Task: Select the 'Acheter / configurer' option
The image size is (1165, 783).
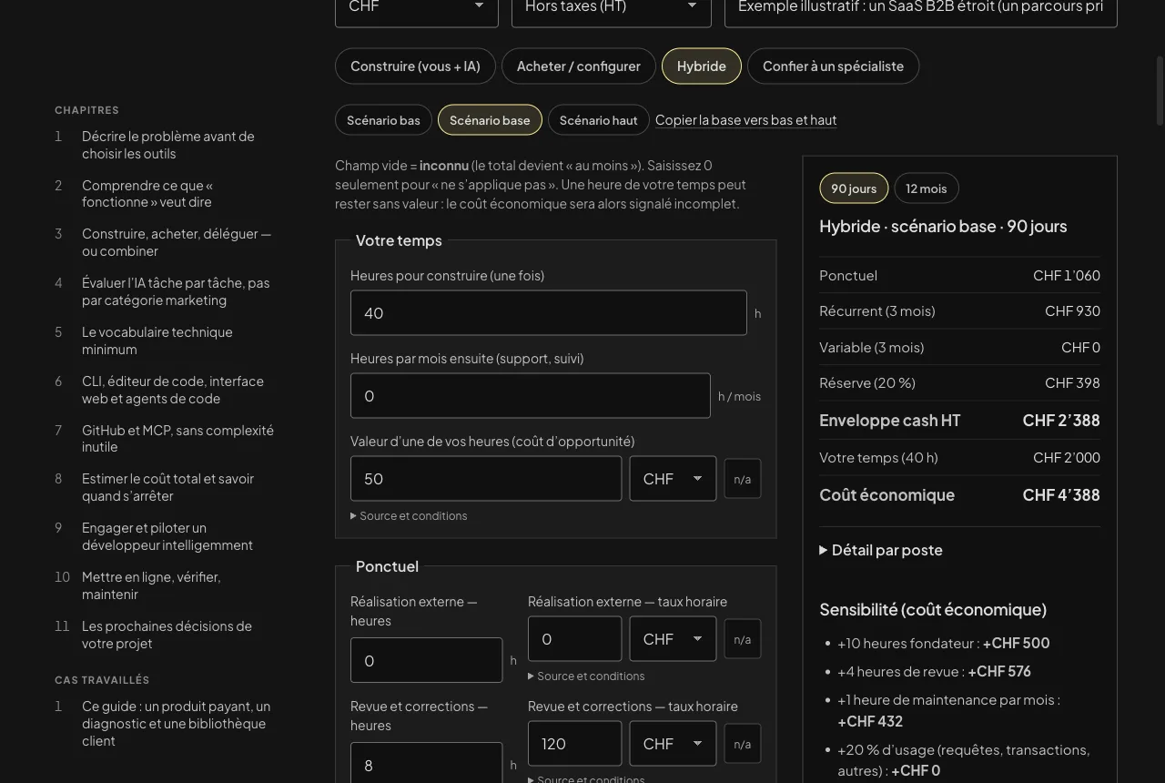Action: 579,66
